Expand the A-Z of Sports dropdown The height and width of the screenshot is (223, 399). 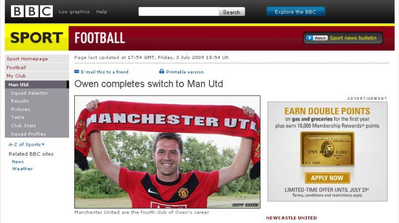pyautogui.click(x=26, y=145)
